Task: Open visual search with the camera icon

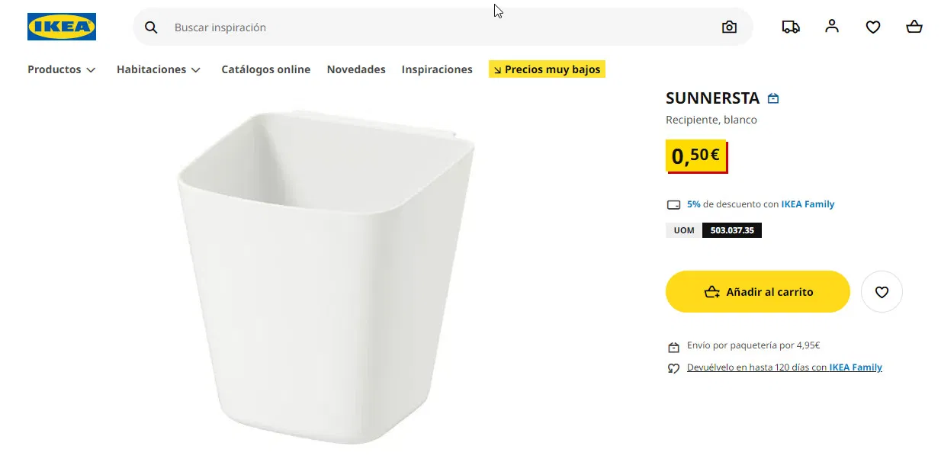Action: click(x=728, y=27)
